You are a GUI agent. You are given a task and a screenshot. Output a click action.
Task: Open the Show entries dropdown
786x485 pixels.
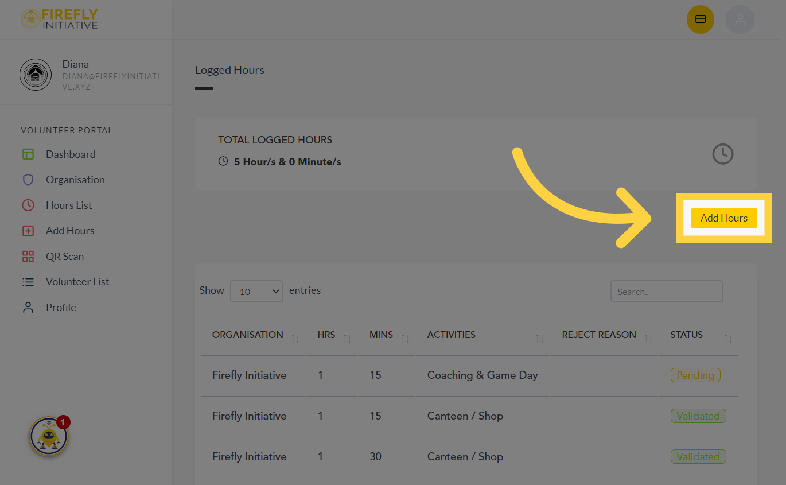pos(256,291)
